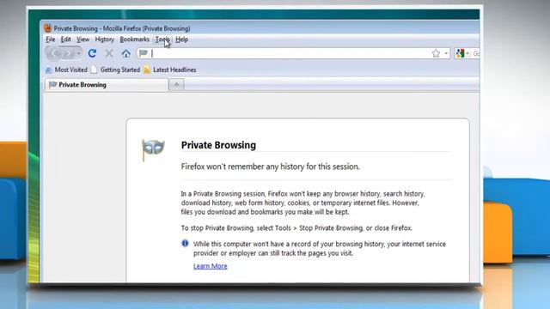Open the History menu
This screenshot has width=550, height=309.
105,39
